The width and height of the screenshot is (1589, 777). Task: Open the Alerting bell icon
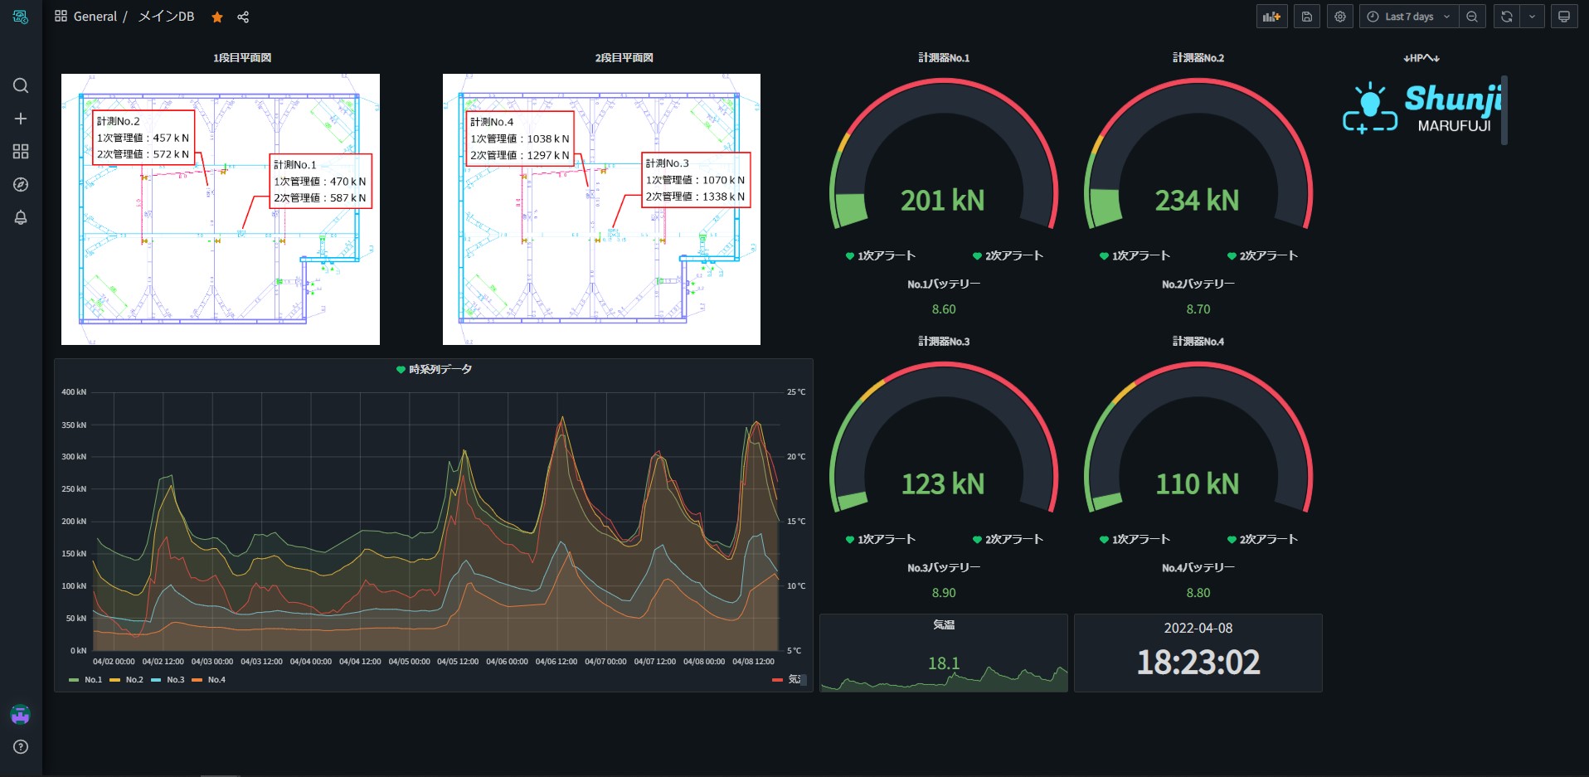[21, 217]
